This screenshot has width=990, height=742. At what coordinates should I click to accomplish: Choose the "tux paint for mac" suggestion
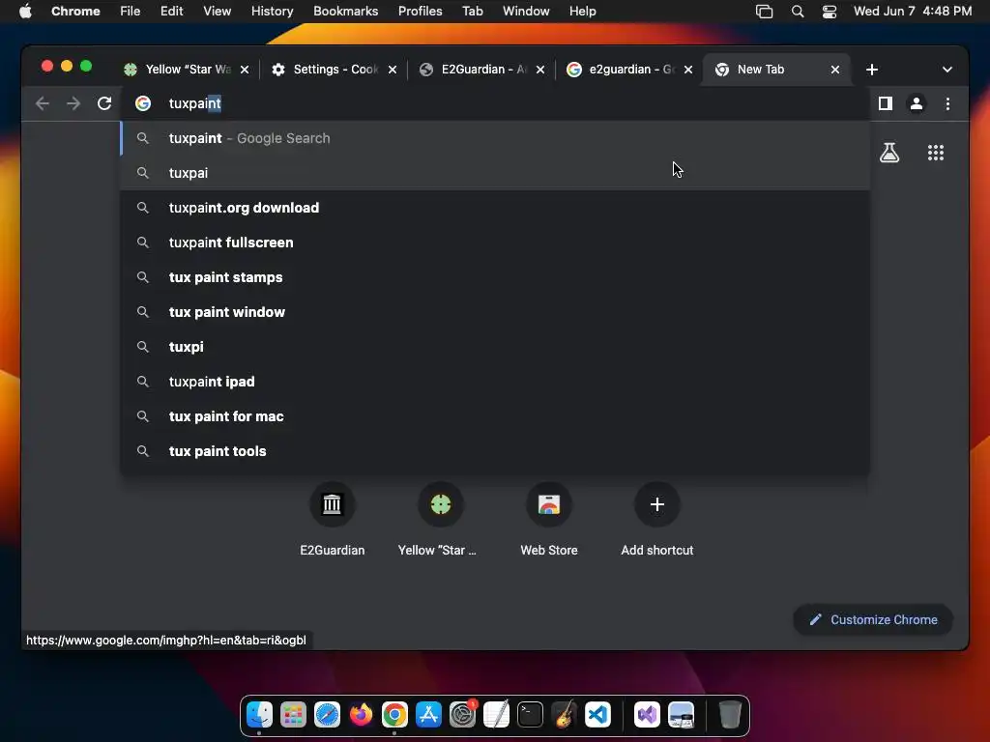click(x=496, y=416)
